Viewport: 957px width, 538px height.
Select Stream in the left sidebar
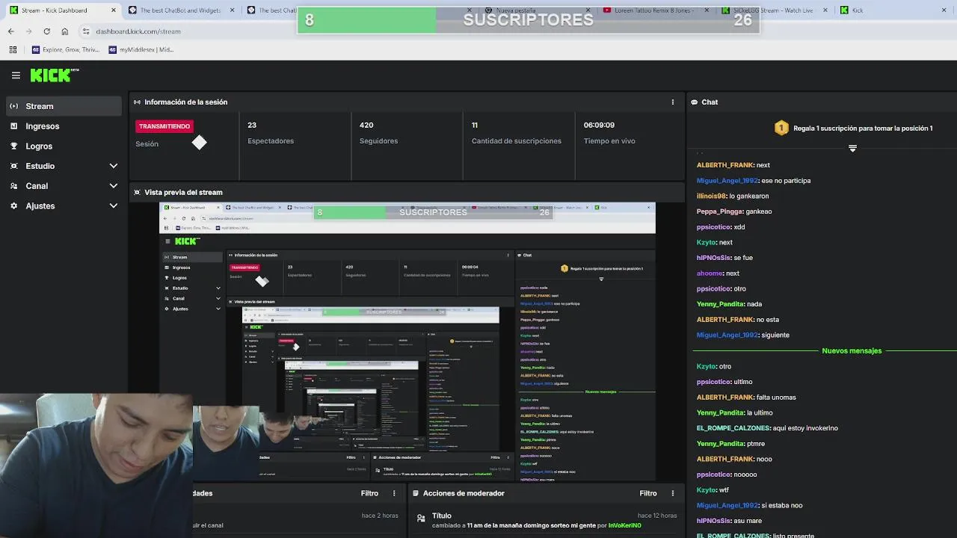click(x=64, y=106)
